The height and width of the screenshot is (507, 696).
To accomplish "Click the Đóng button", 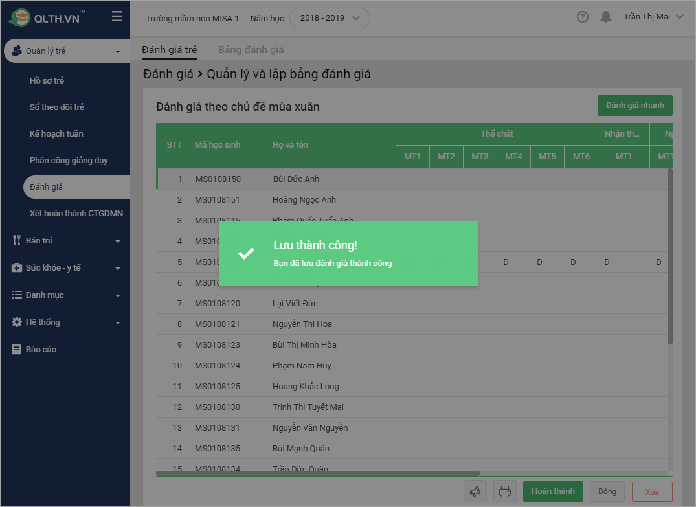I will (x=607, y=491).
